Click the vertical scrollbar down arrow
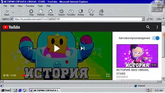 tap(163, 79)
